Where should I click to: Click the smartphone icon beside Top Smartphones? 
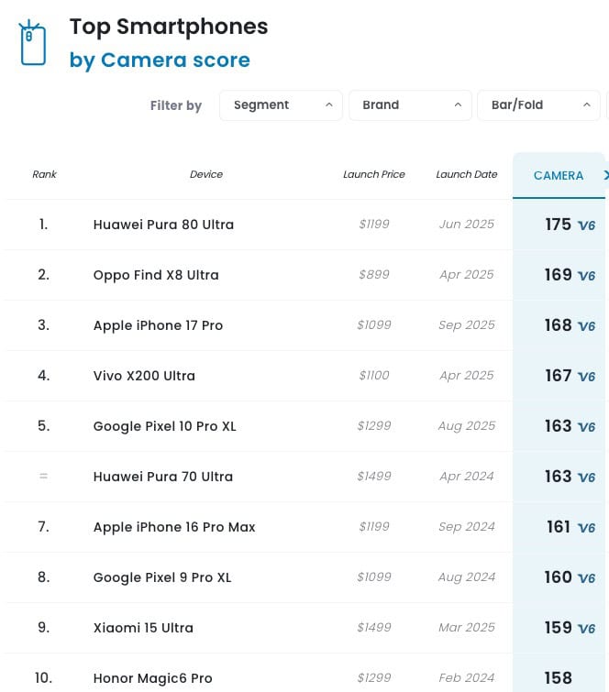[x=33, y=43]
